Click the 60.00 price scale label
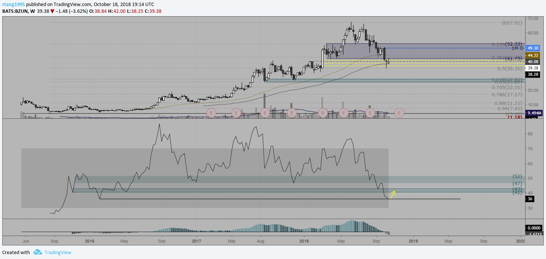Image resolution: width=546 pixels, height=259 pixels. coord(533,33)
